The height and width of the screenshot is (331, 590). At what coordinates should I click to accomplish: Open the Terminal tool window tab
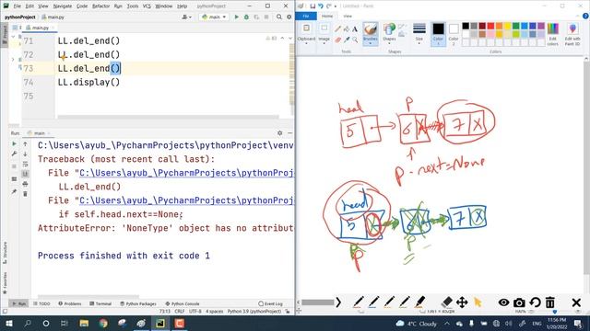(x=100, y=303)
